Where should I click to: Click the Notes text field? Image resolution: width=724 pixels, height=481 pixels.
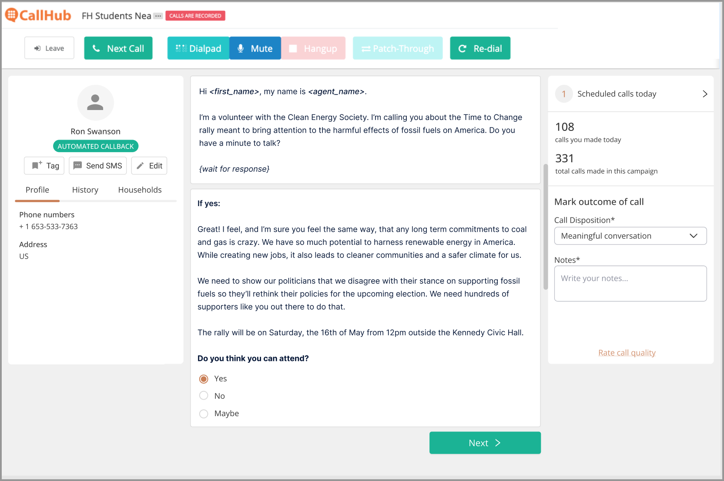[630, 284]
